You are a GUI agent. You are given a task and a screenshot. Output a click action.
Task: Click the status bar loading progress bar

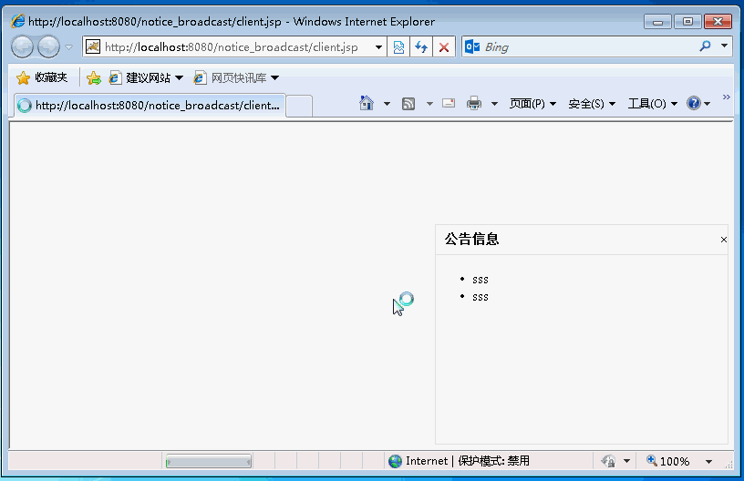(x=208, y=461)
